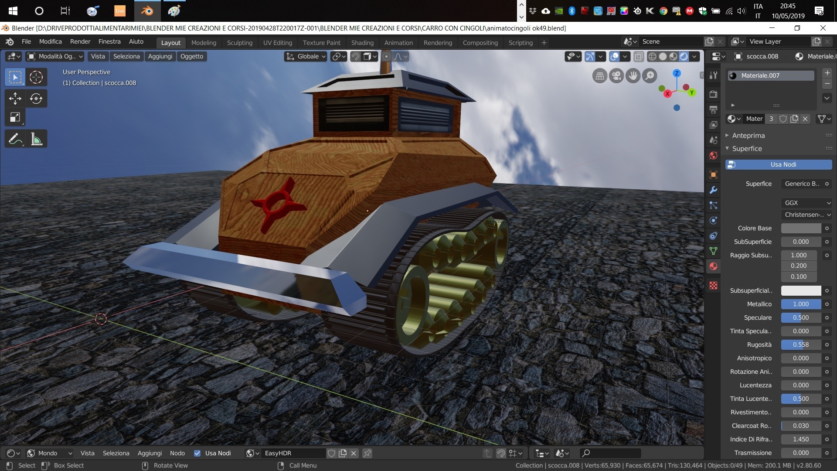Open the pivot point dropdown
837x471 pixels.
[x=338, y=56]
